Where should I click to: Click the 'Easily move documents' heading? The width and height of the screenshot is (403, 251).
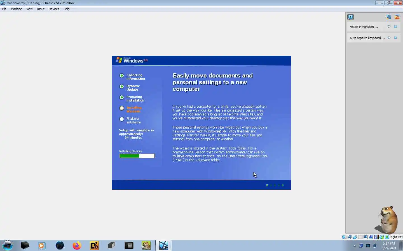[x=212, y=82]
